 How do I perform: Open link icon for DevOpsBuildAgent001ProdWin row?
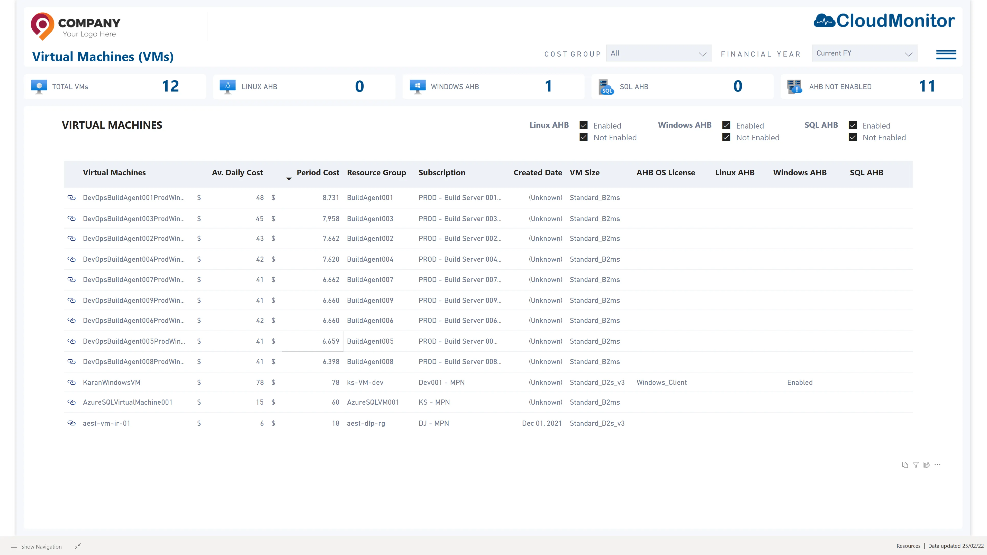point(71,198)
